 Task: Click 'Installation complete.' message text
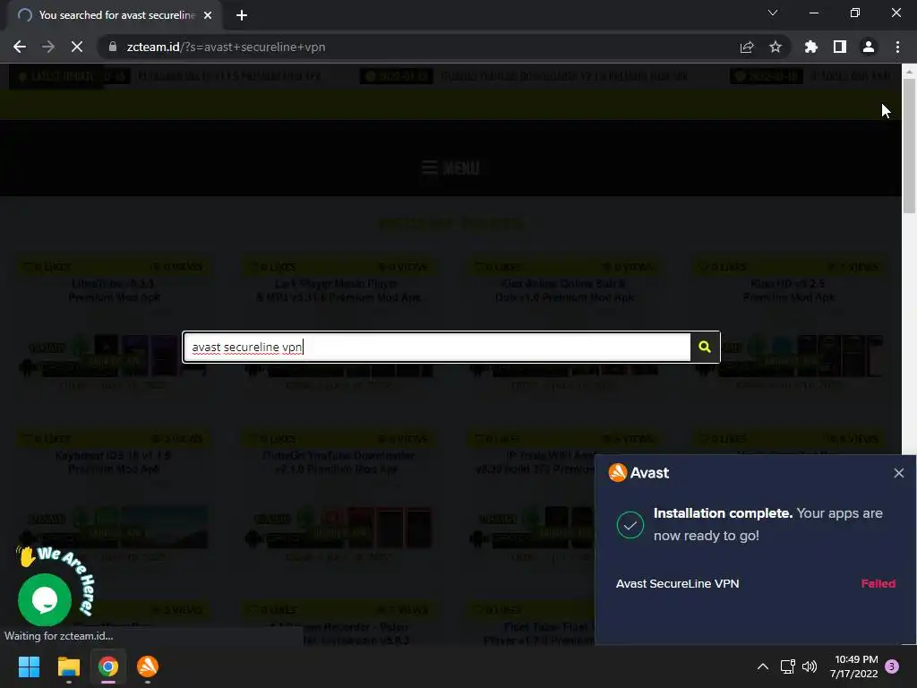723,513
